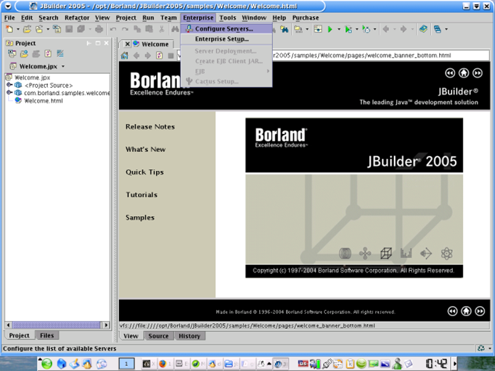Switch to the Files tab
The width and height of the screenshot is (495, 371).
[x=46, y=336]
